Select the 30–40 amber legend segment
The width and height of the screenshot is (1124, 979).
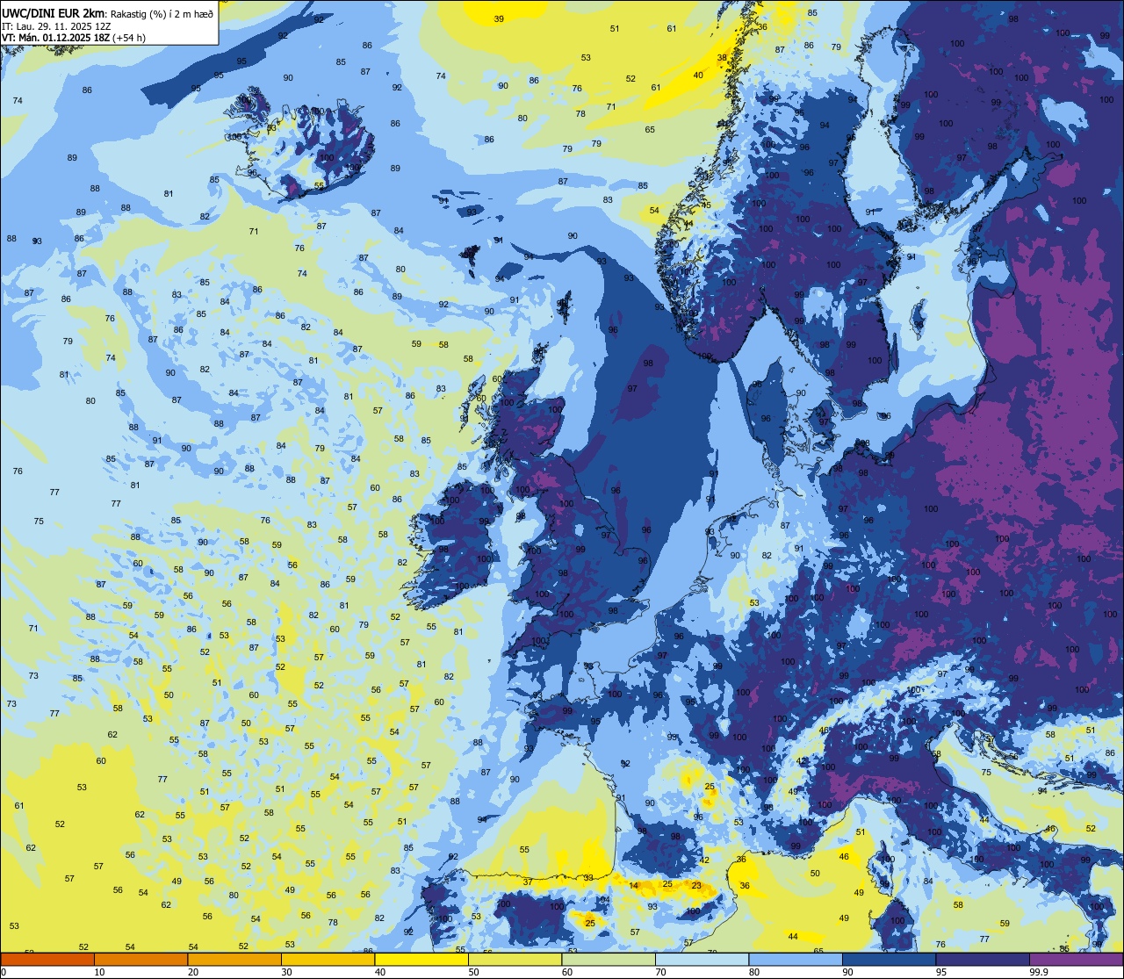(x=328, y=959)
